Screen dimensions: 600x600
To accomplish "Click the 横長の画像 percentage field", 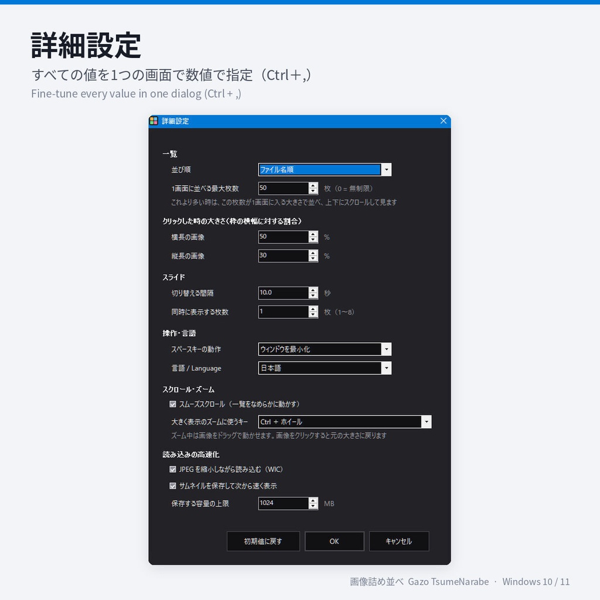I will point(284,237).
